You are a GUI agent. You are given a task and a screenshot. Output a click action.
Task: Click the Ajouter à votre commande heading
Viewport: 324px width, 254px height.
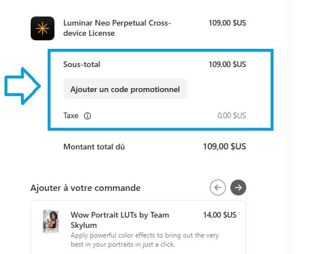pos(86,188)
